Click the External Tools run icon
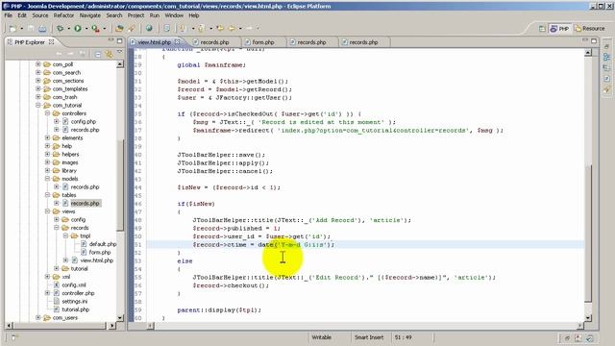615x346 pixels. point(95,28)
